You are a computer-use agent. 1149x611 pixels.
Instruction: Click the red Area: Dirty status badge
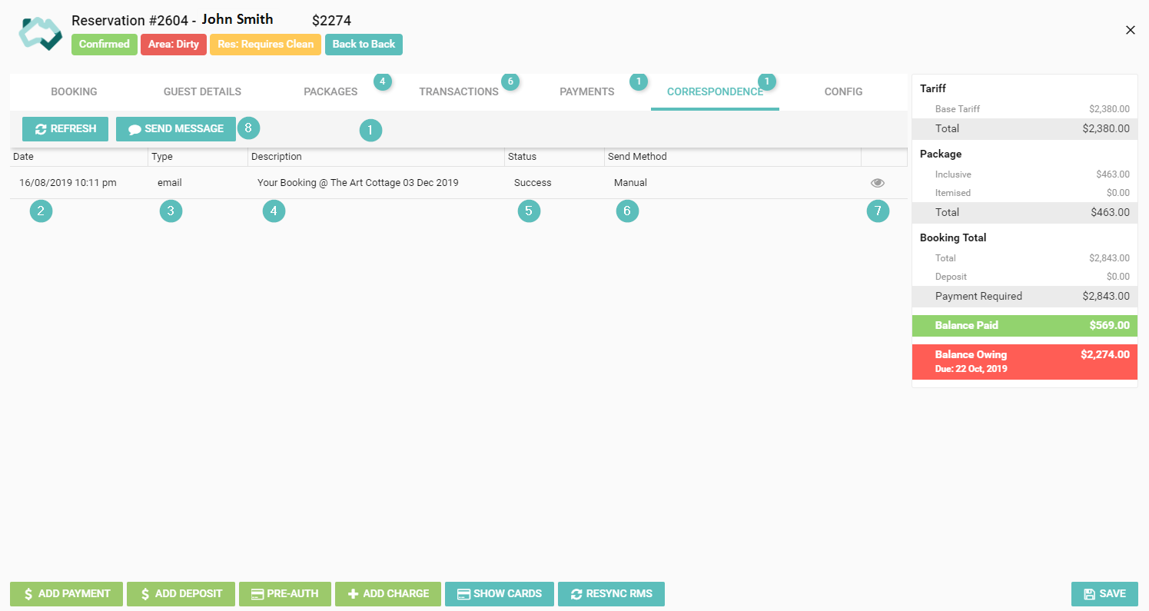pos(173,45)
